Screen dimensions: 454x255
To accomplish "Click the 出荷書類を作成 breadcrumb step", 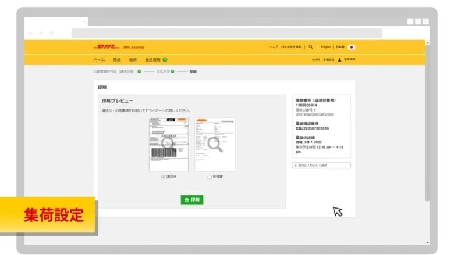I will [x=114, y=71].
